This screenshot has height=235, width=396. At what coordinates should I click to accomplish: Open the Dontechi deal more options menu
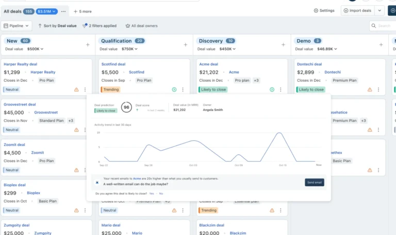tap(378, 89)
